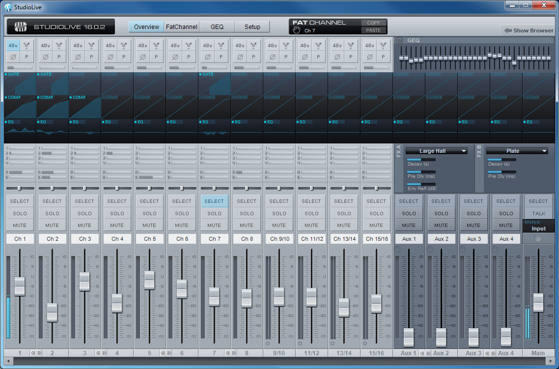Image resolution: width=559 pixels, height=369 pixels.
Task: Turn off the GATE on channel 7
Action: pos(207,74)
